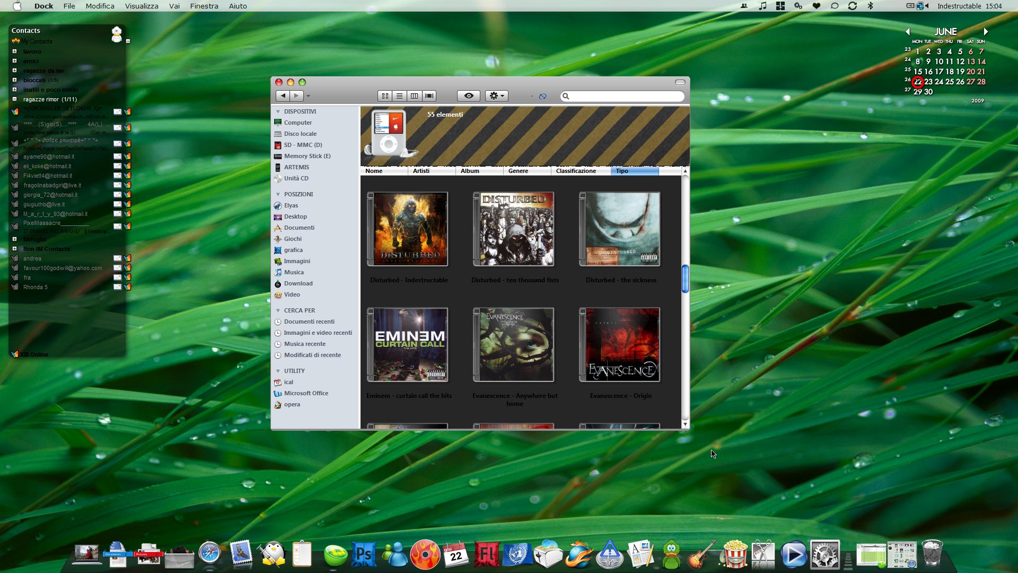Expand the amici contacts group
Screen dimensions: 1018x573
pos(14,61)
